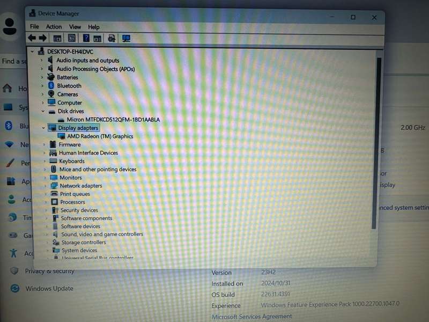Click the Home icon in Settings sidebar
Screen dimensions: 429x322
(x=7, y=88)
